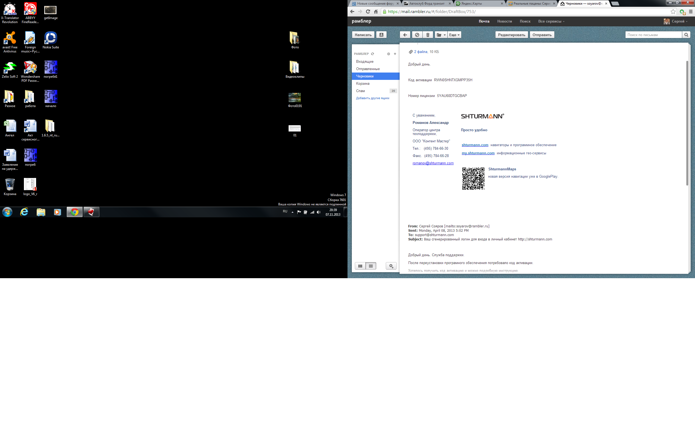Focus the Поиск по письмам search field
Screen dimensions: 695x439
(x=653, y=35)
